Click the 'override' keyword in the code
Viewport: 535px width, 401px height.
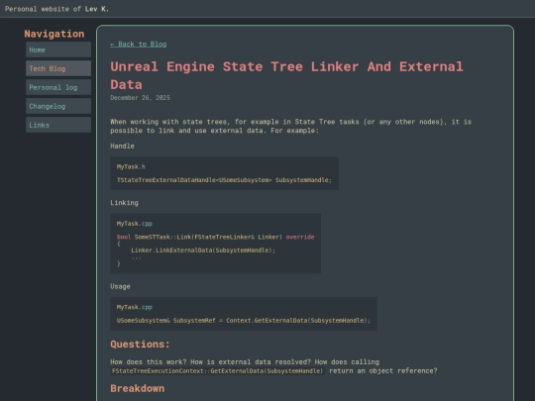click(300, 237)
